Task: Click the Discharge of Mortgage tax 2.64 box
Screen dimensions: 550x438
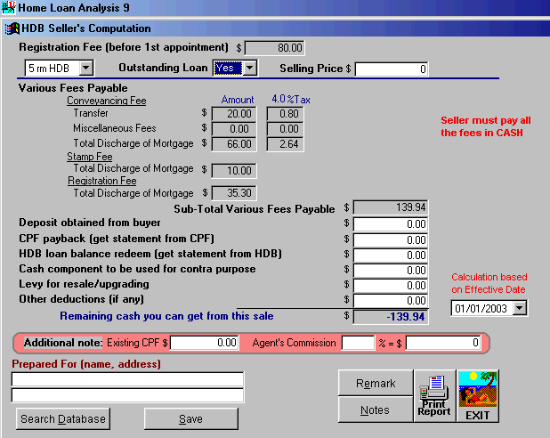Action: pyautogui.click(x=285, y=144)
